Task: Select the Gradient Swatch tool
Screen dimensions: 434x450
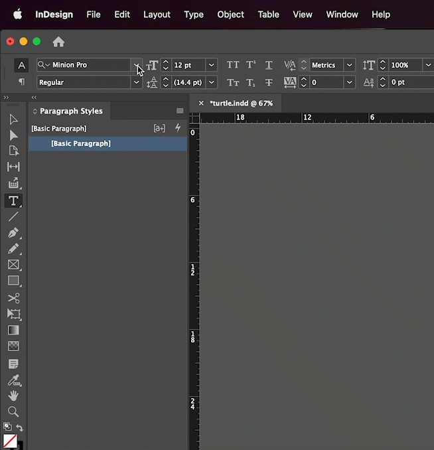Action: click(13, 331)
